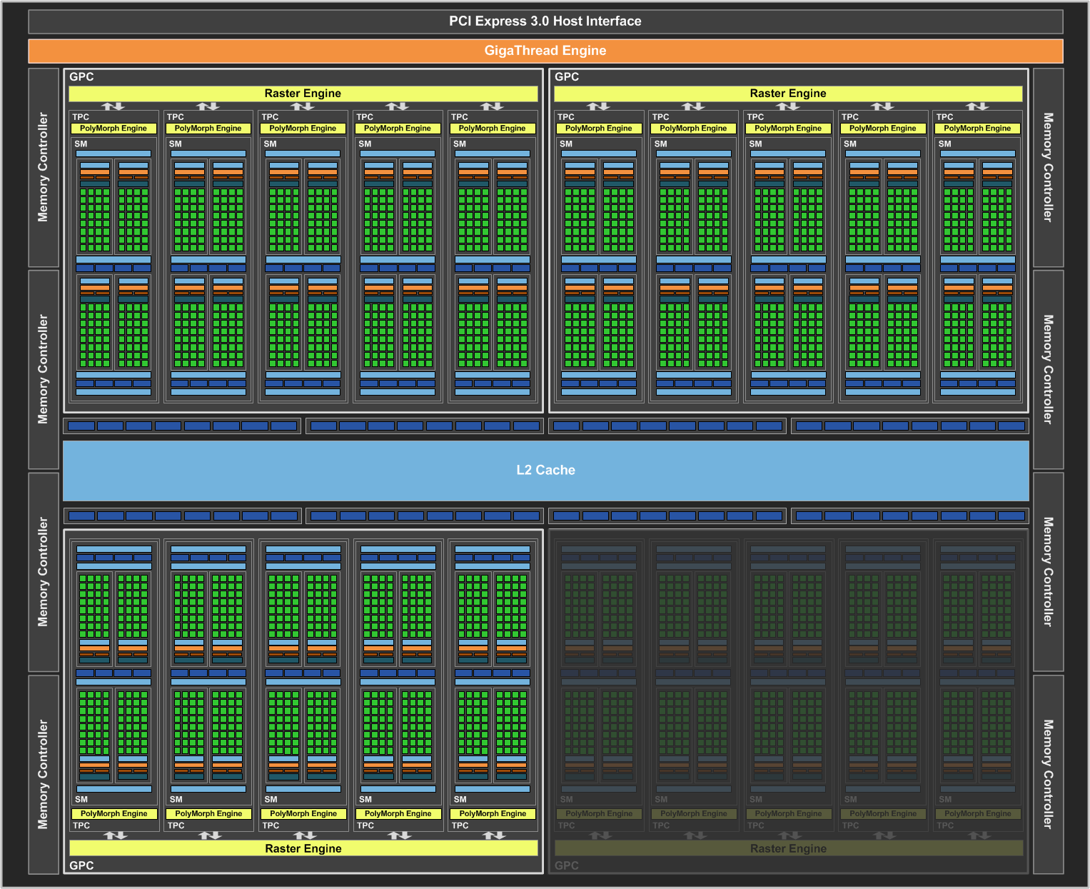Click the bottommost Memory Controller on left side
This screenshot has width=1090, height=889.
(43, 774)
